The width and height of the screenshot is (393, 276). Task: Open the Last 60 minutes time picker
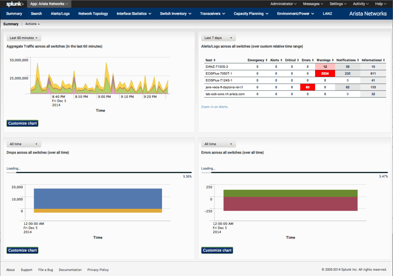(x=24, y=38)
